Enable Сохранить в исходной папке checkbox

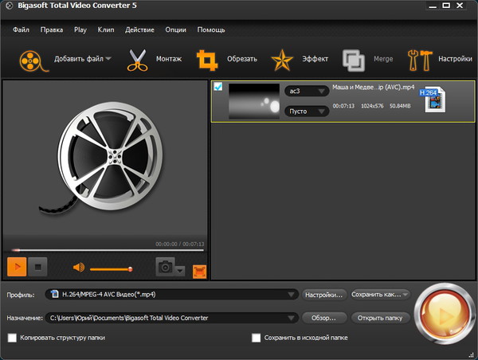(x=257, y=338)
